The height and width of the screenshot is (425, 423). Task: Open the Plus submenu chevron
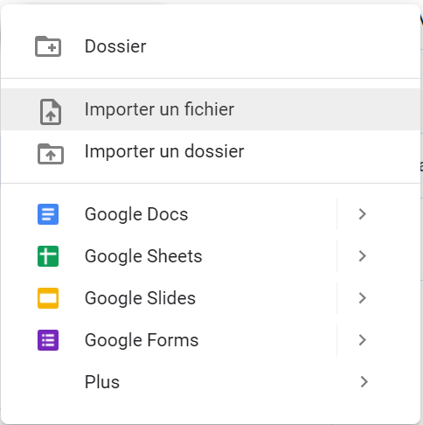click(x=364, y=382)
